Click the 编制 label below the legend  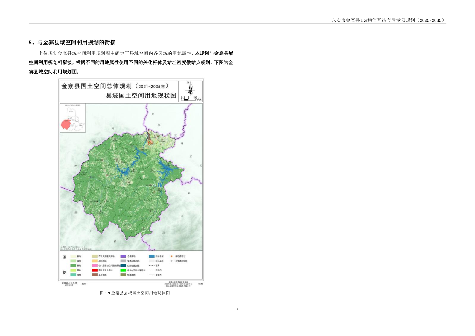click(84, 284)
